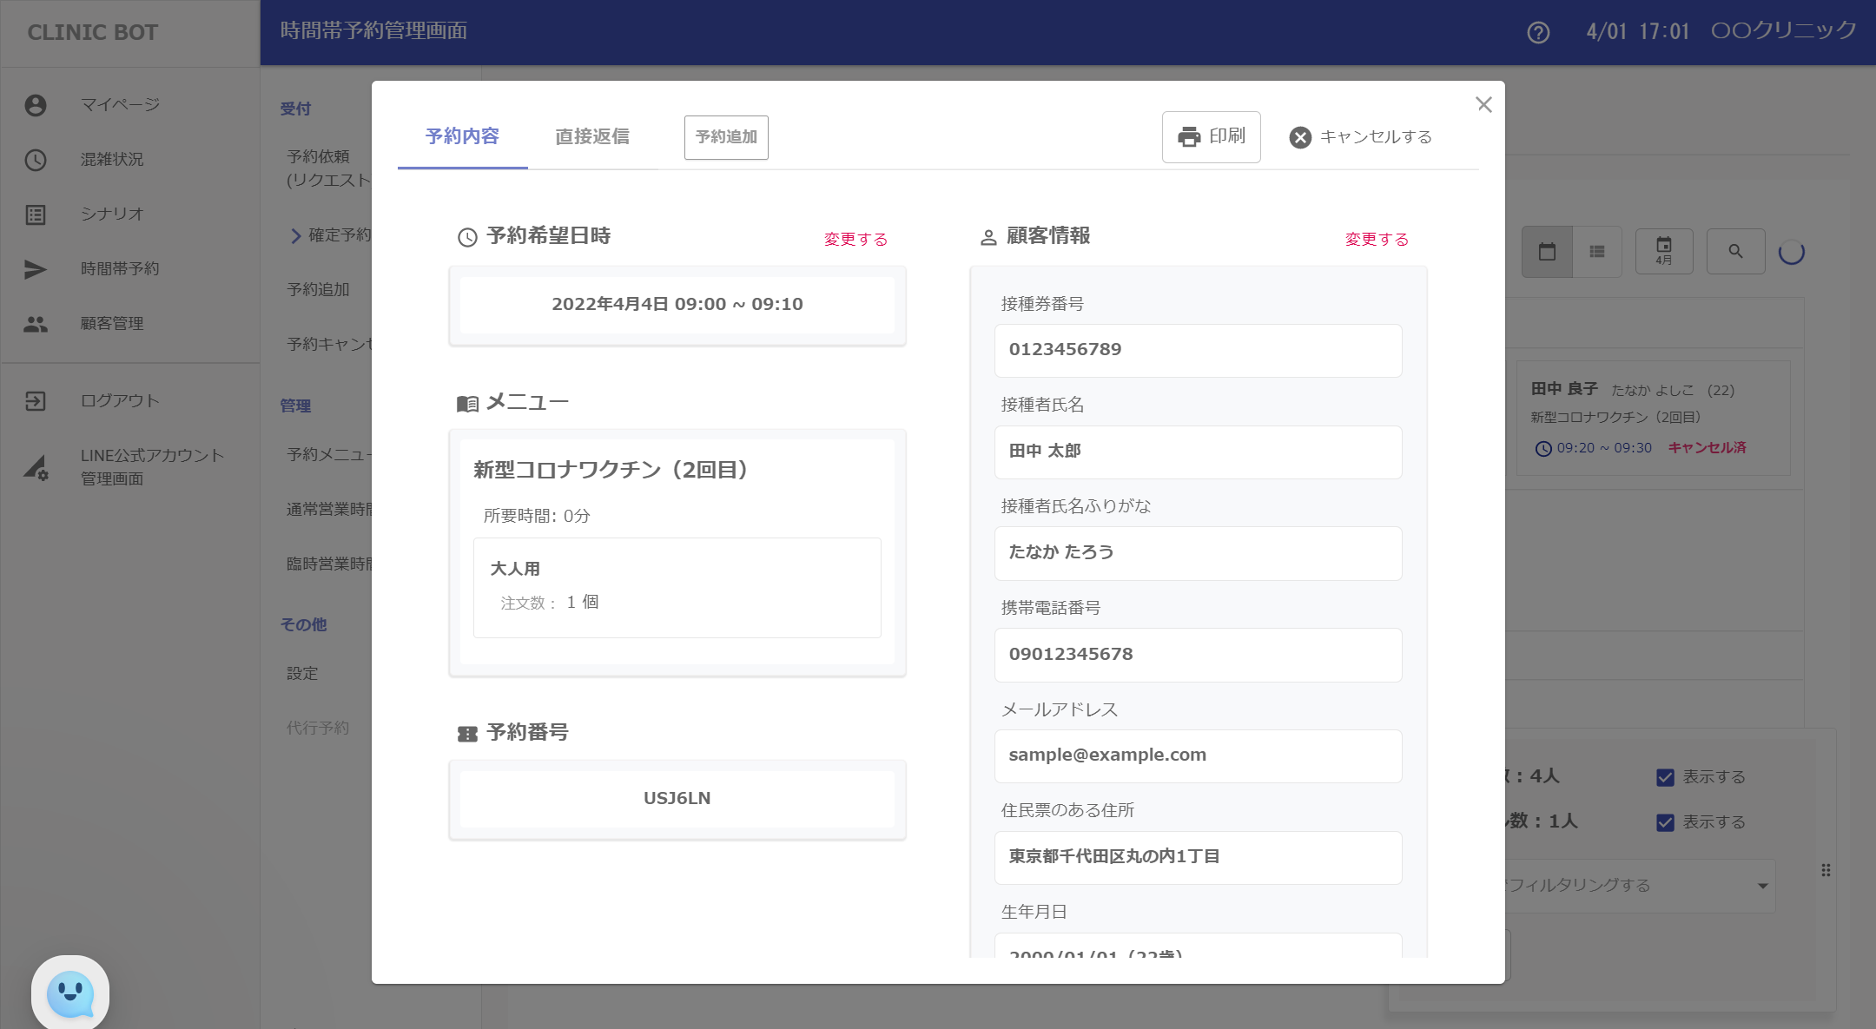Click the drag handle dots icon
The height and width of the screenshot is (1029, 1876).
click(1826, 870)
